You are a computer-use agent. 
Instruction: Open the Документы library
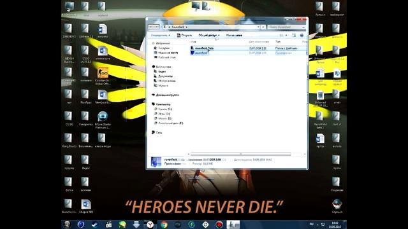[x=165, y=76]
